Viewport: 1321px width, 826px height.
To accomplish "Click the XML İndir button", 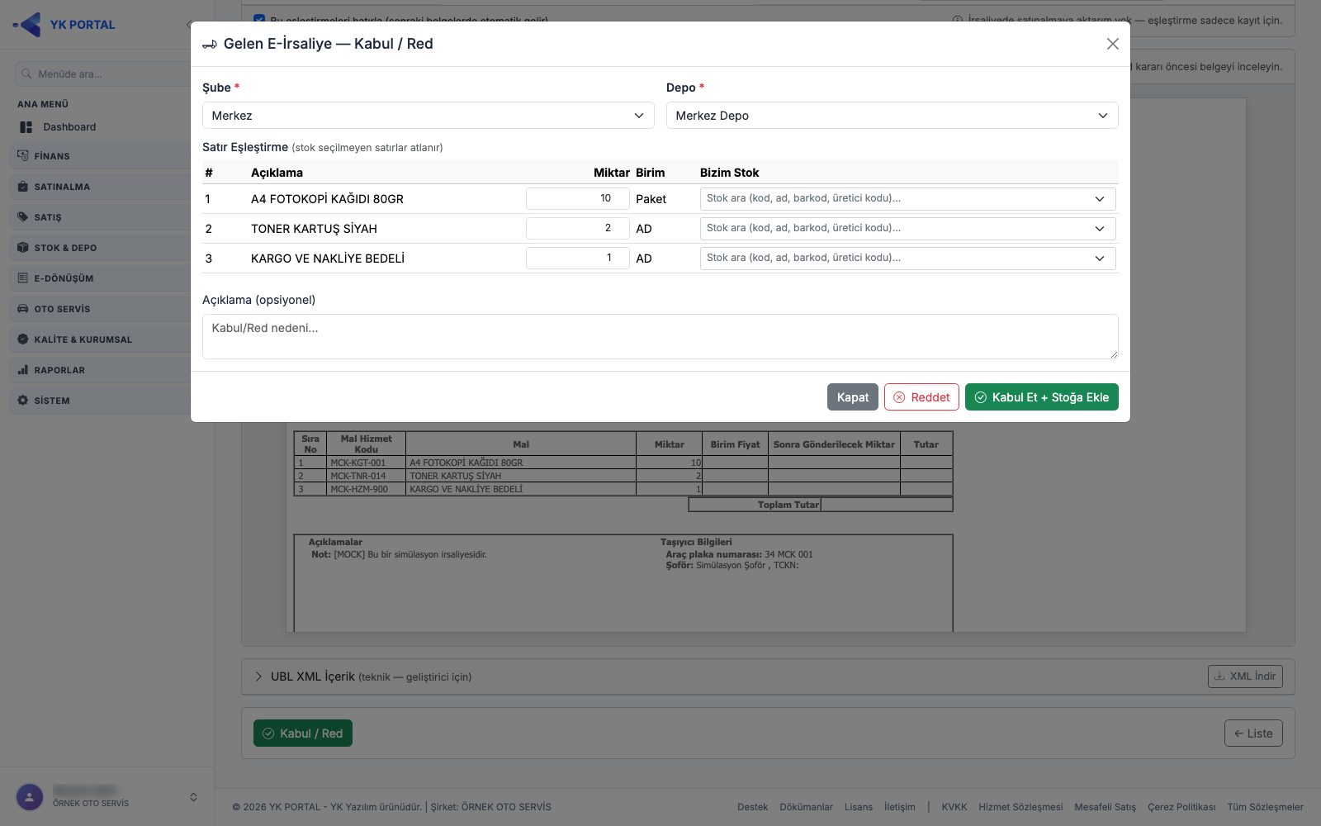I will (1245, 676).
